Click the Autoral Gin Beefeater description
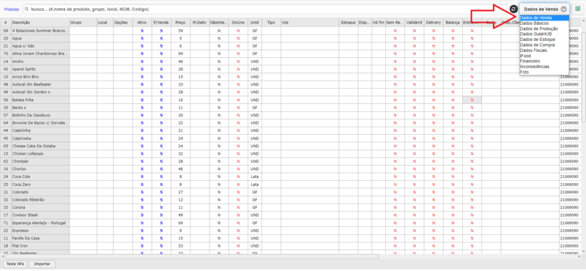 pos(40,84)
